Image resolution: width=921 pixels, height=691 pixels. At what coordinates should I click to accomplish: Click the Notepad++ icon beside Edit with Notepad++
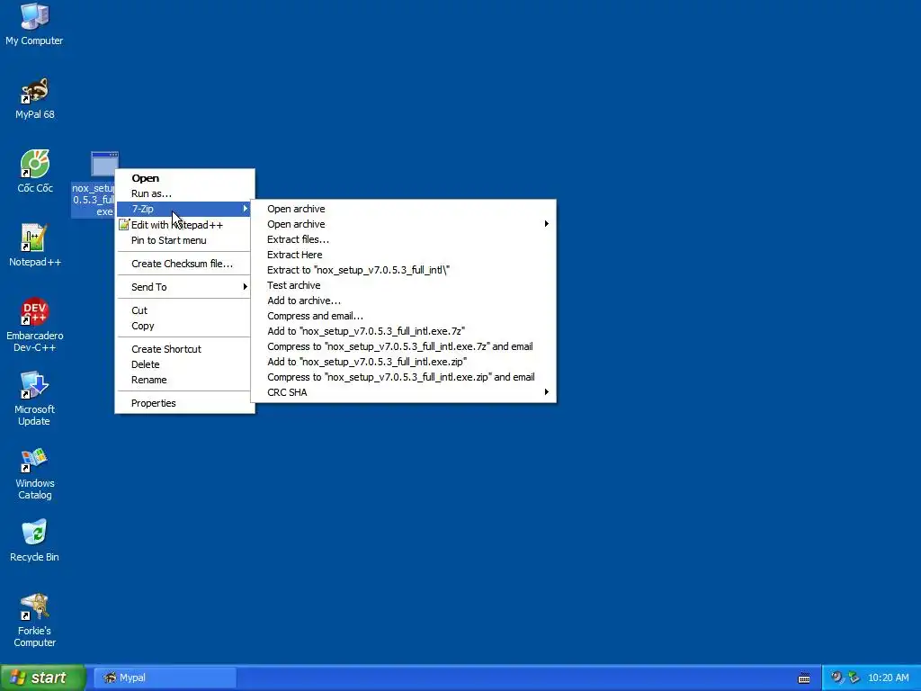[x=123, y=224]
